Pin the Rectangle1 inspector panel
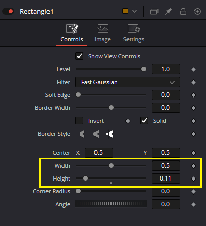The width and height of the screenshot is (206, 226). point(168,12)
